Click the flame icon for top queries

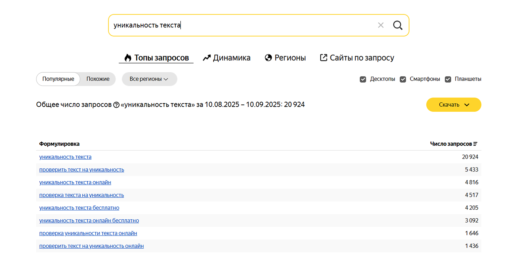click(x=128, y=58)
